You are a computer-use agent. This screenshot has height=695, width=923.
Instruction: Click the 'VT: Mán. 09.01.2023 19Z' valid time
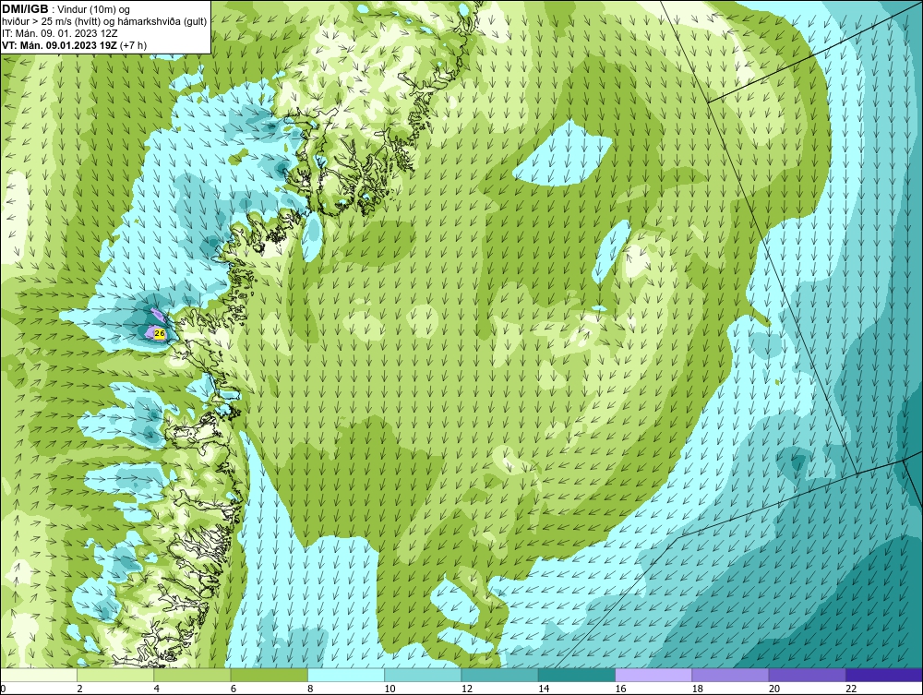pos(59,44)
